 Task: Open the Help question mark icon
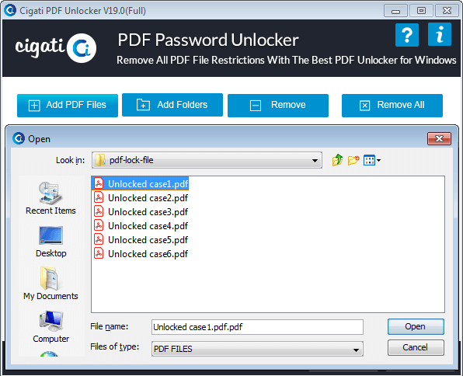pos(407,35)
